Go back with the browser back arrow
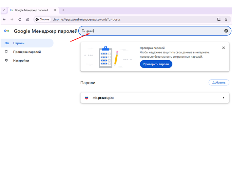 point(4,19)
